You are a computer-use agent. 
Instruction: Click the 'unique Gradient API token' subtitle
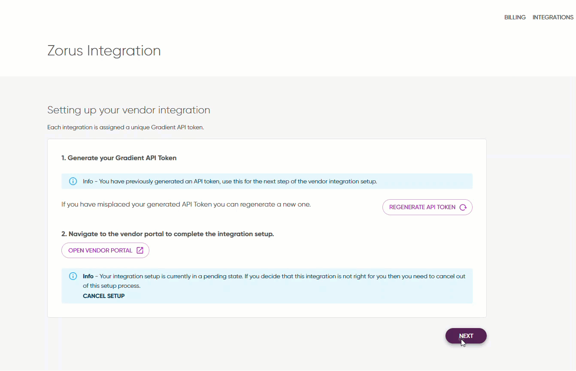click(125, 128)
